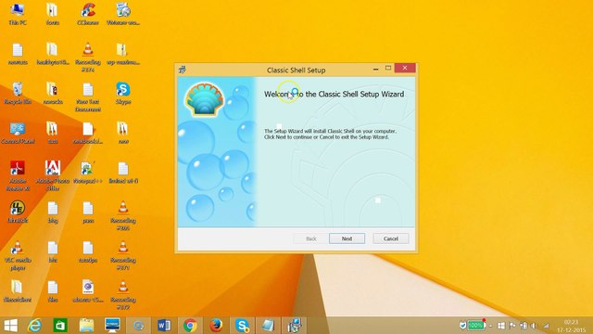
Task: Click the volume speaker tray icon
Action: click(534, 326)
